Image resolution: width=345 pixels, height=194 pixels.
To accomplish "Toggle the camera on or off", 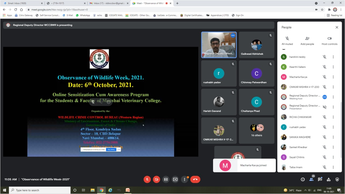I will click(x=156, y=179).
